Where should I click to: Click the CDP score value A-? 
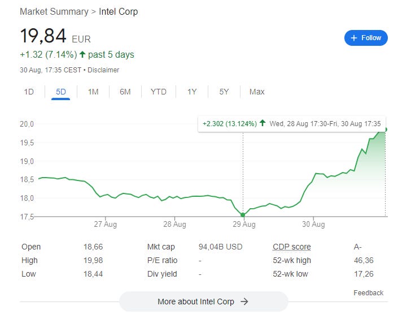(358, 247)
